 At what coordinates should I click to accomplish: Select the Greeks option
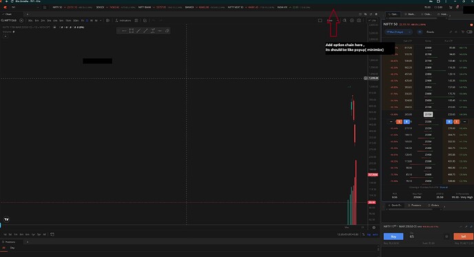click(430, 32)
